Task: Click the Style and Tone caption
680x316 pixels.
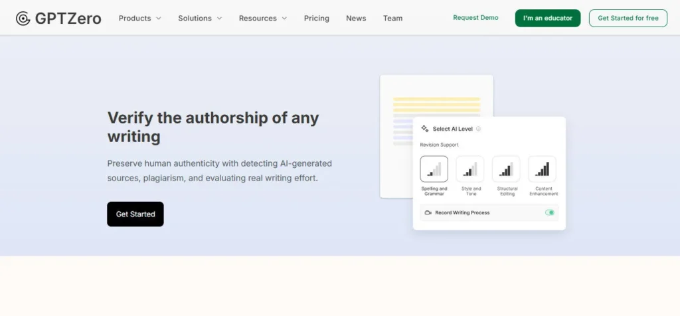Action: pyautogui.click(x=471, y=191)
